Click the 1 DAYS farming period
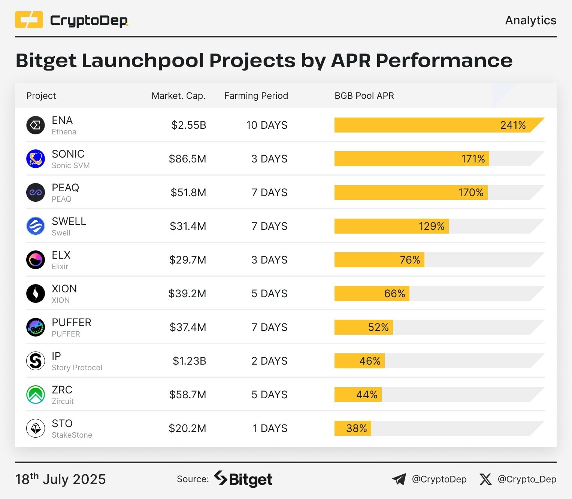Image resolution: width=572 pixels, height=499 pixels. (x=270, y=428)
